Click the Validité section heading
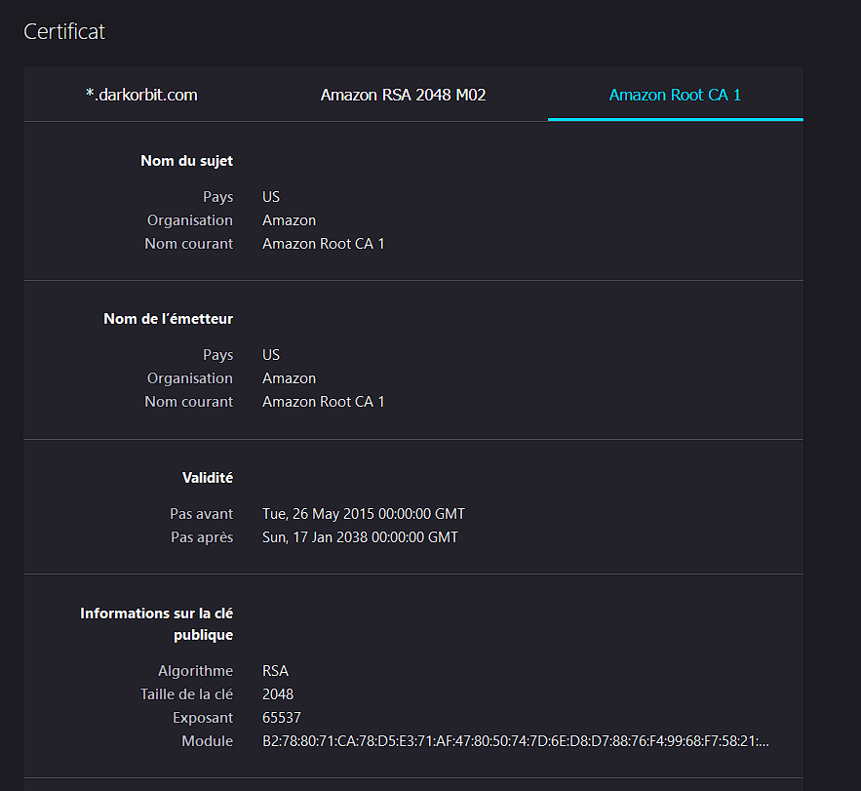This screenshot has width=861, height=791. tap(208, 478)
